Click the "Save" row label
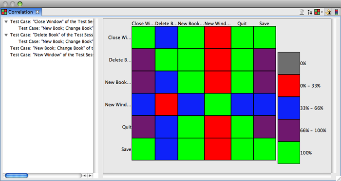The width and height of the screenshot is (341, 181). click(x=126, y=149)
